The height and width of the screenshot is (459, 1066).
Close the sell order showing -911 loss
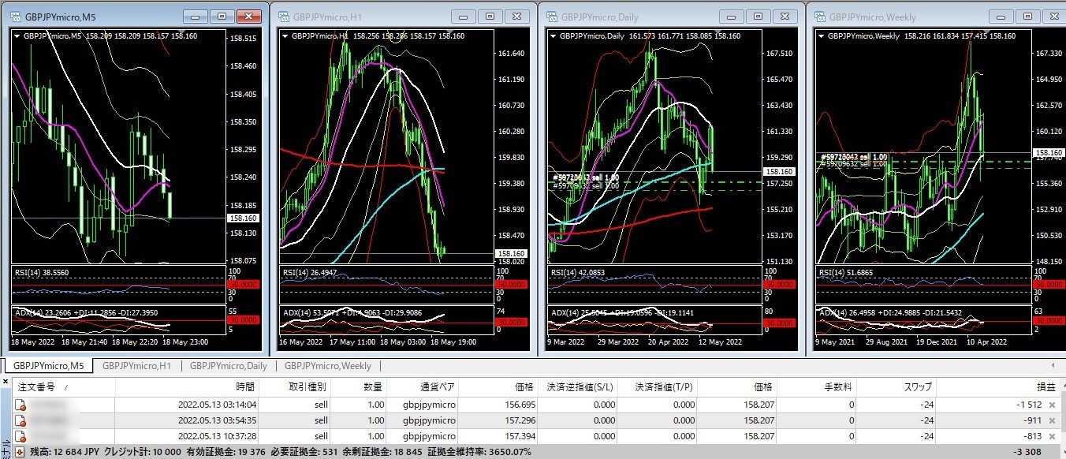coord(1051,420)
